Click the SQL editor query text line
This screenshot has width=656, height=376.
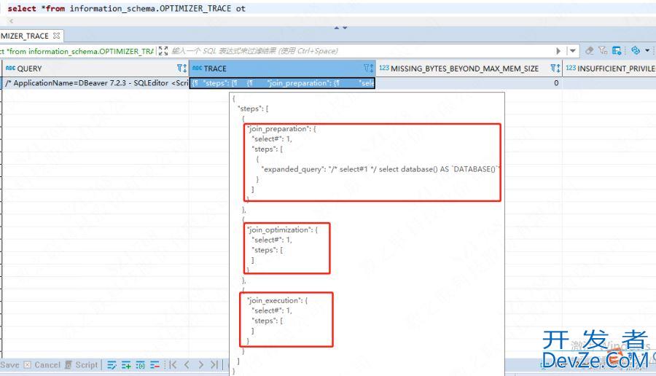click(x=126, y=8)
